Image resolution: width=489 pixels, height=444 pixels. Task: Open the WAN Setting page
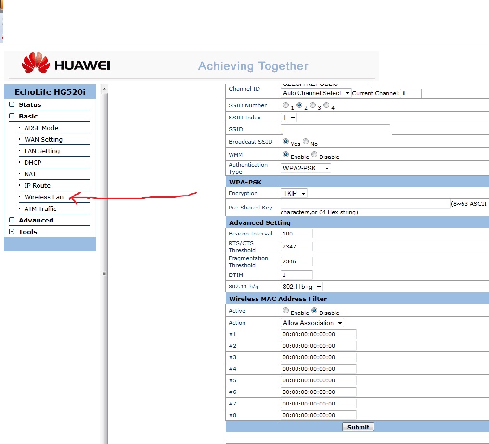[43, 139]
